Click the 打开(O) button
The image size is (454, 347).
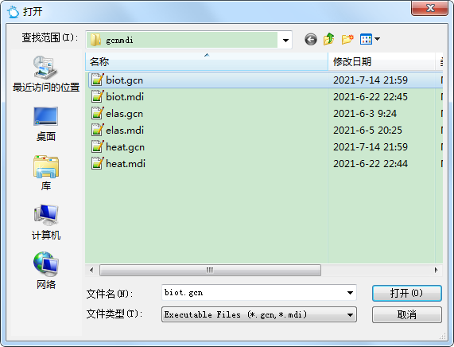(x=407, y=294)
